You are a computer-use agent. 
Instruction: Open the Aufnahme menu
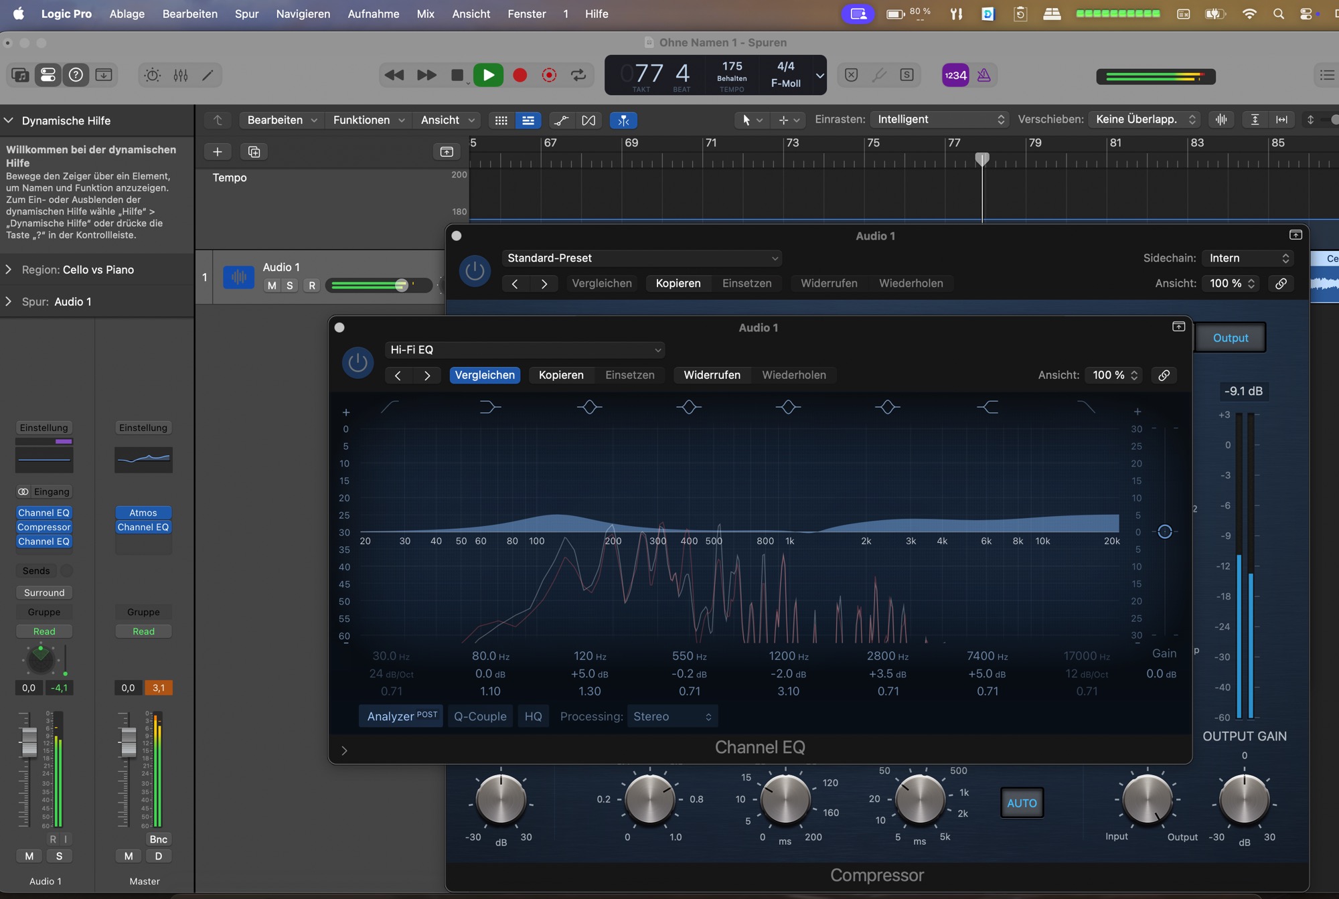click(373, 13)
